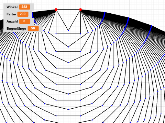Click the horizontal line between the red dots
Screen dimensions: 165x123
(x=68, y=10)
